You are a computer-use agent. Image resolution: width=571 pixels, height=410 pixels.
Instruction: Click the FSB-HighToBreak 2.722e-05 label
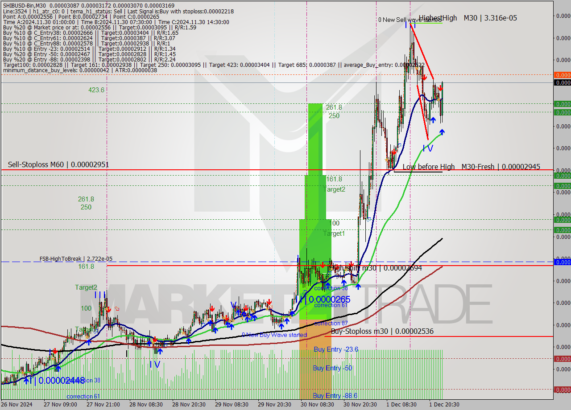[76, 259]
